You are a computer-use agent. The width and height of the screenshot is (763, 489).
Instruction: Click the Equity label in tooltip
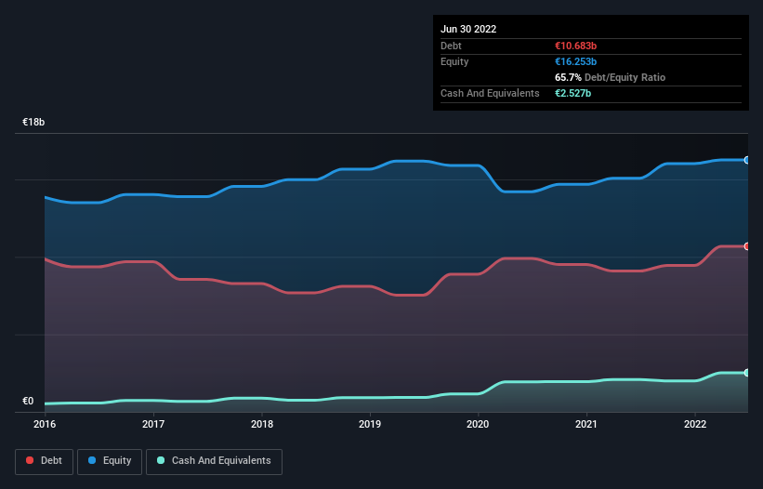(x=454, y=61)
